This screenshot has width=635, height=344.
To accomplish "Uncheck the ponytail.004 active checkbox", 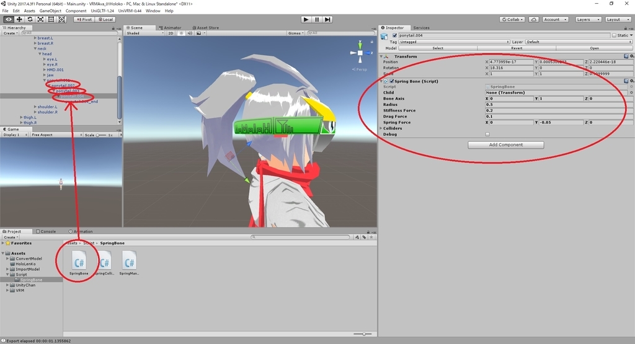I will click(x=395, y=35).
